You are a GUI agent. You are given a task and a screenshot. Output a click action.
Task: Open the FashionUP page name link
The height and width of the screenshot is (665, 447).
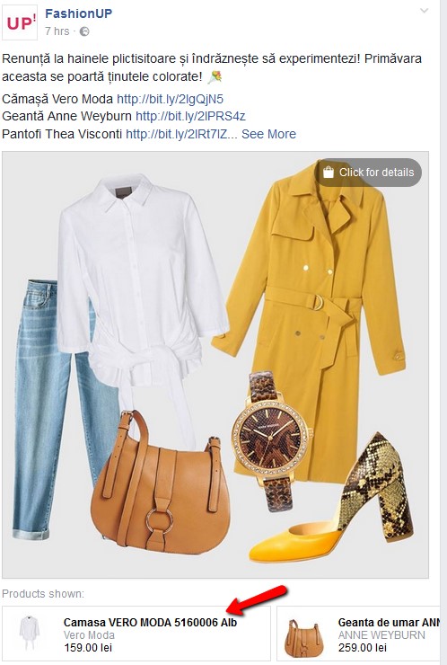pyautogui.click(x=79, y=13)
